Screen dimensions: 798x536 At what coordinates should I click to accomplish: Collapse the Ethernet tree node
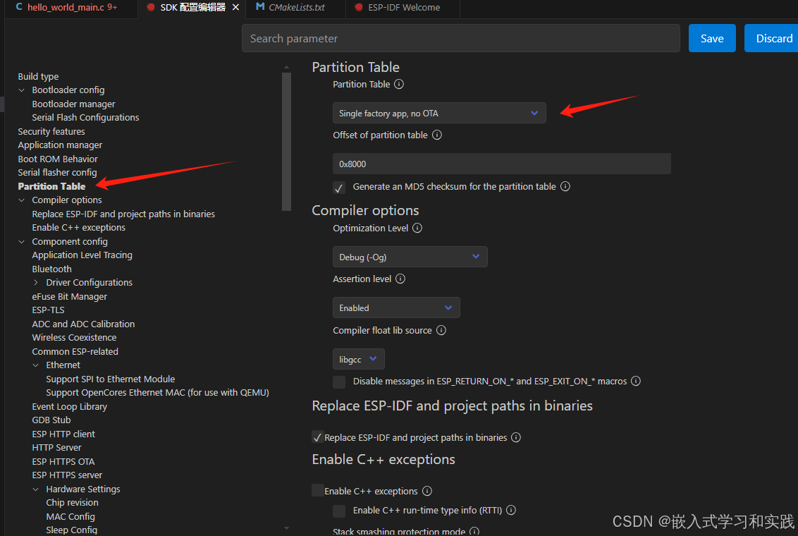(x=36, y=365)
